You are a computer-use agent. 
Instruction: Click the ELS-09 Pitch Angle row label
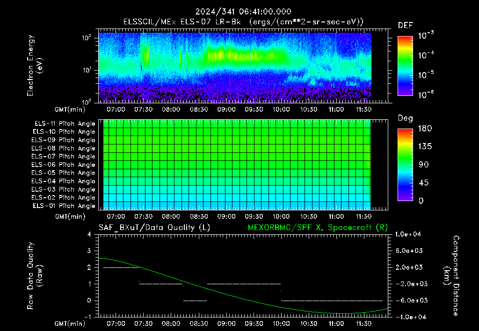point(64,140)
